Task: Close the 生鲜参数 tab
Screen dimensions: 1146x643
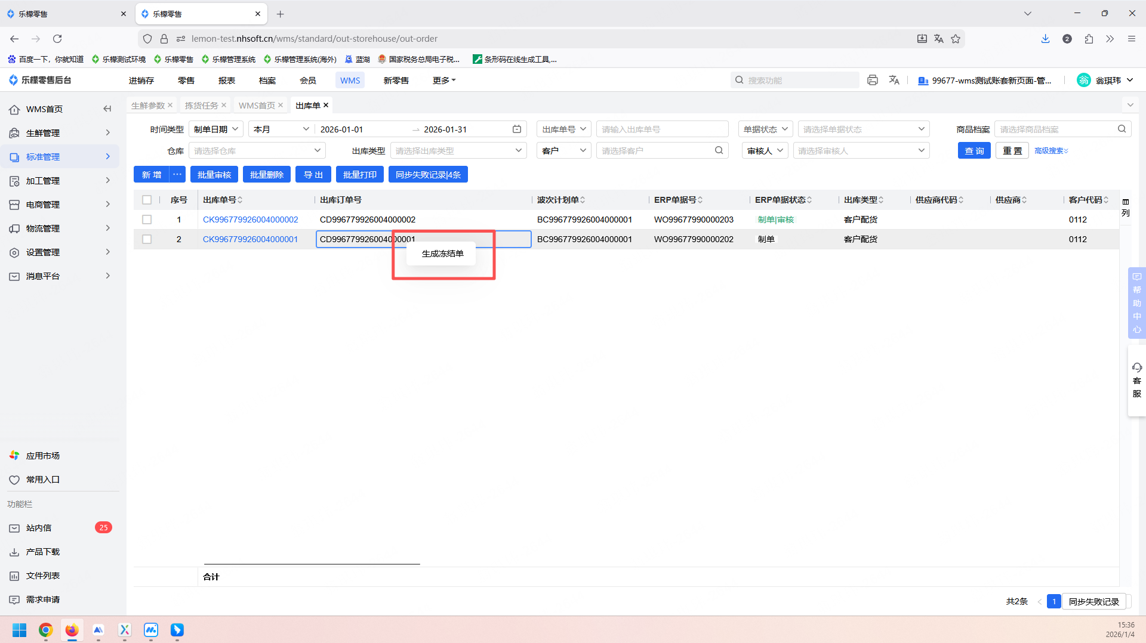Action: click(x=170, y=105)
